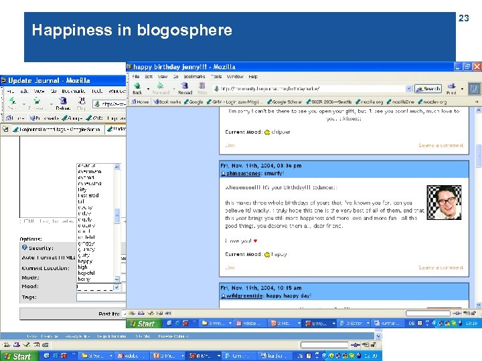Select 'high' from the mood list
Screen dimensions: 482x361
pos(82,267)
